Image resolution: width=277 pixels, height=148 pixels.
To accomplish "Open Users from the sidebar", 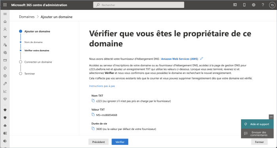I will pos(5,29).
